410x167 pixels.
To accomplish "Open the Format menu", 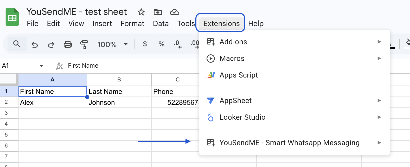I will (x=132, y=24).
